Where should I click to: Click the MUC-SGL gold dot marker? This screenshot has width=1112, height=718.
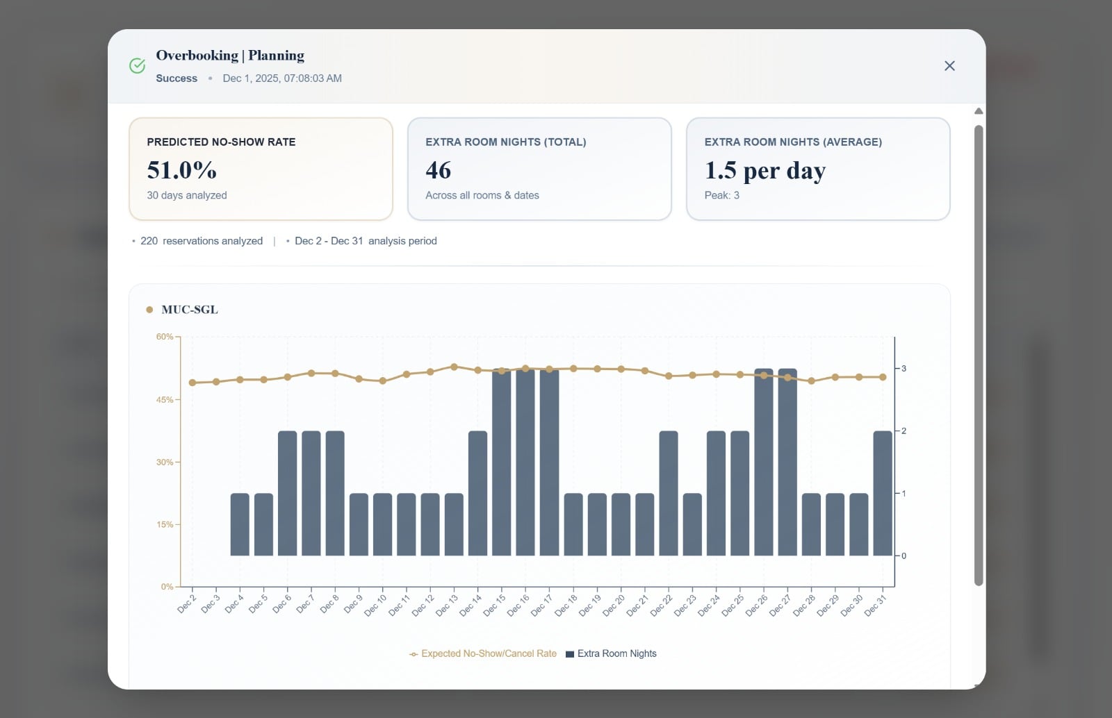[149, 310]
